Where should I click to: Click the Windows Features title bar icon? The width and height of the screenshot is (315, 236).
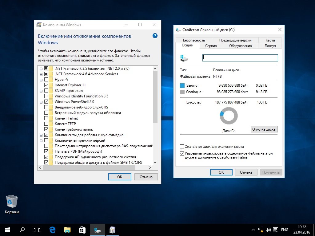click(x=39, y=25)
